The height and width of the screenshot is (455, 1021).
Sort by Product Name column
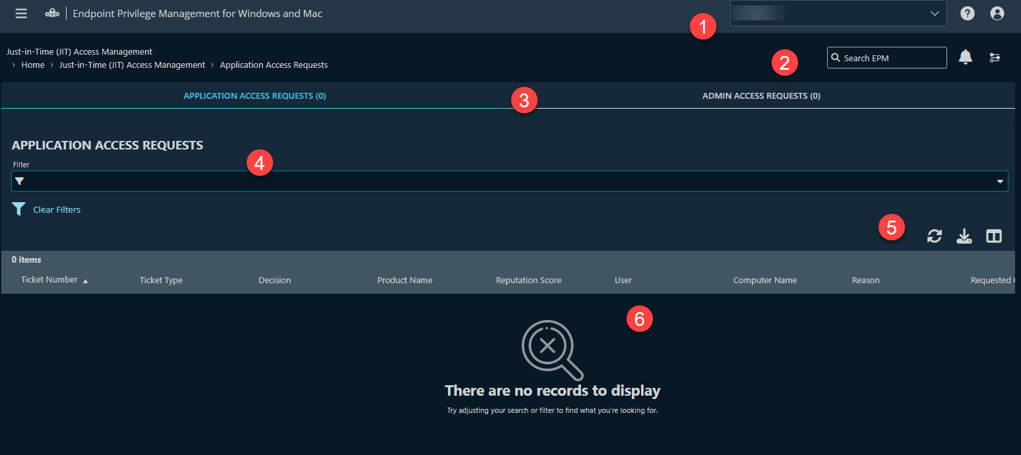(x=405, y=281)
